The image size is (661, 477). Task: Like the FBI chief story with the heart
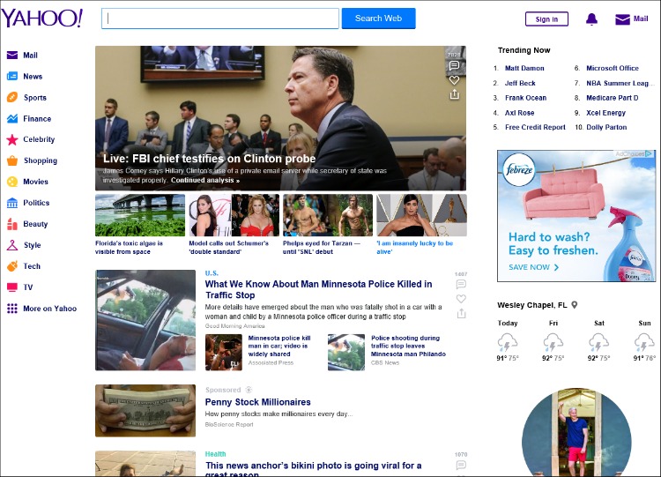454,79
